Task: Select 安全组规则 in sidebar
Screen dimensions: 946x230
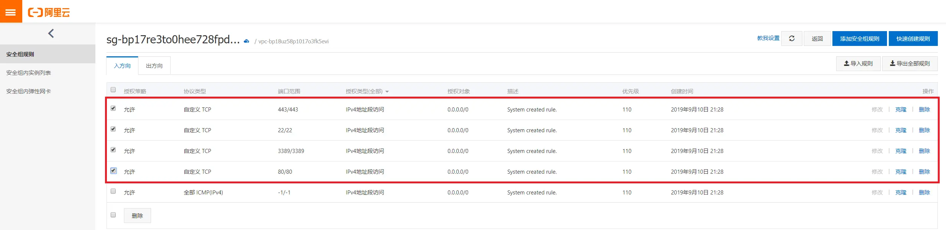Action: click(48, 54)
